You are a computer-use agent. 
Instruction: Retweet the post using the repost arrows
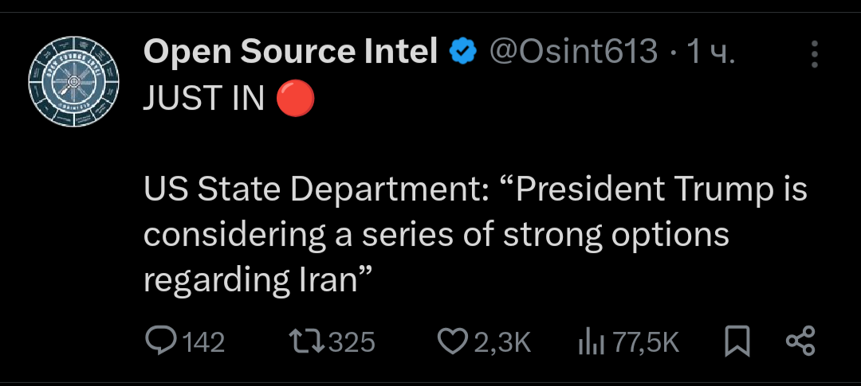[306, 341]
